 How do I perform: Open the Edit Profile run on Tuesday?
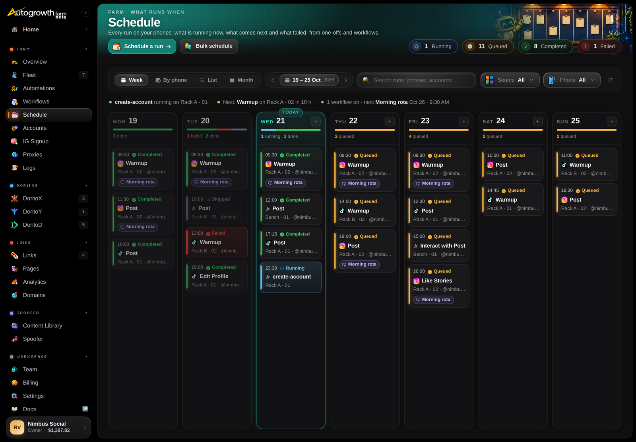pyautogui.click(x=217, y=276)
